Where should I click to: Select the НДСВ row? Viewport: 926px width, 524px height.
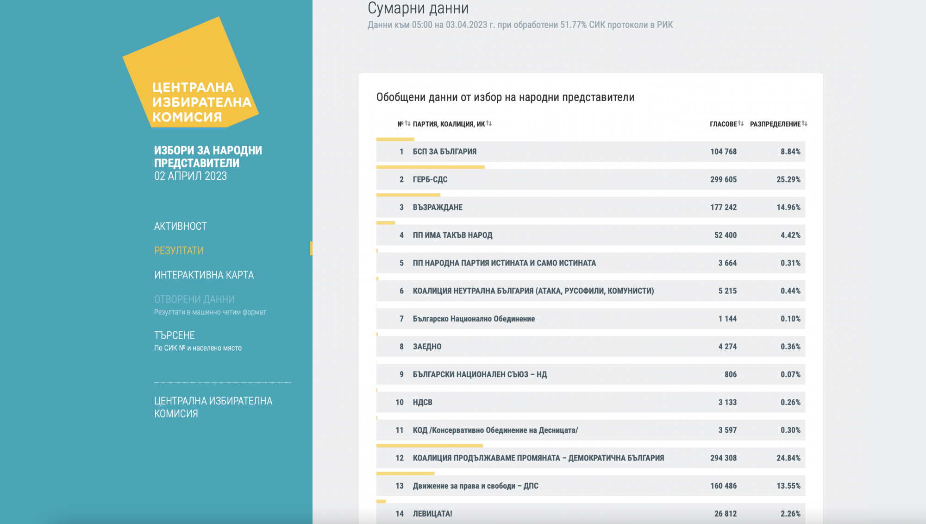point(590,402)
